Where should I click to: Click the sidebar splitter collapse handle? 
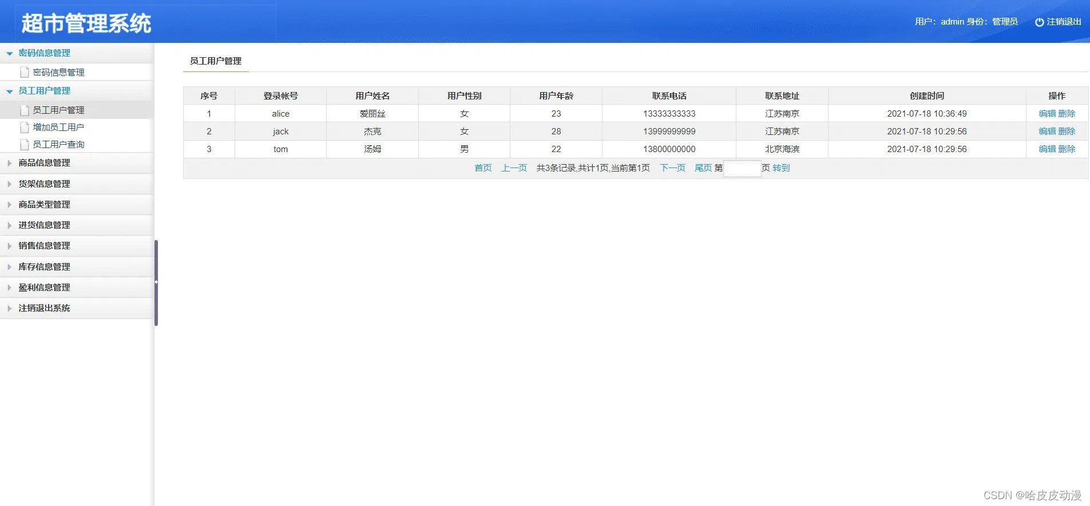(156, 282)
